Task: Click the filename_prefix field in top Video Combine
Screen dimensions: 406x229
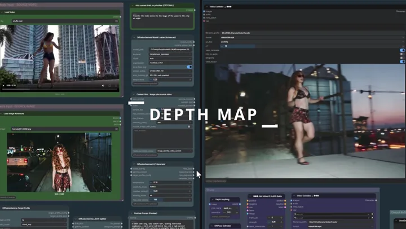Action: [x=312, y=33]
